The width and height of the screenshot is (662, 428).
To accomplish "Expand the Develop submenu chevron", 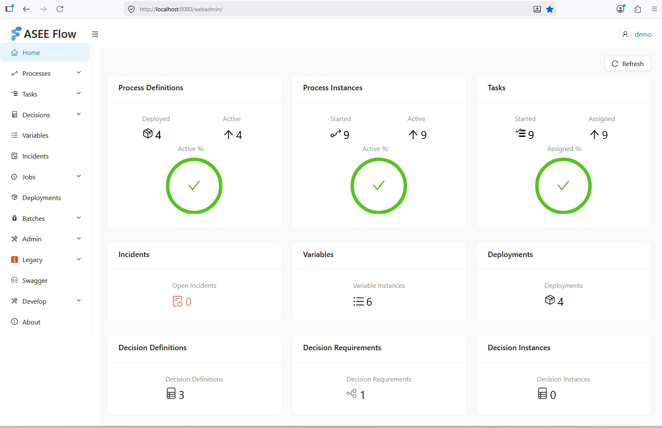I will [79, 301].
